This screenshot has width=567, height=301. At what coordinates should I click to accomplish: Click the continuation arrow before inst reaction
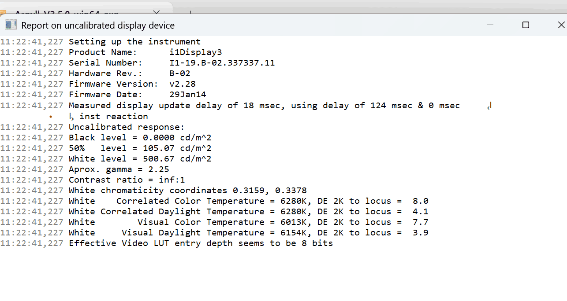[72, 117]
